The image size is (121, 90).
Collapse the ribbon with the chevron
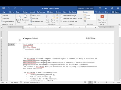pos(119,24)
